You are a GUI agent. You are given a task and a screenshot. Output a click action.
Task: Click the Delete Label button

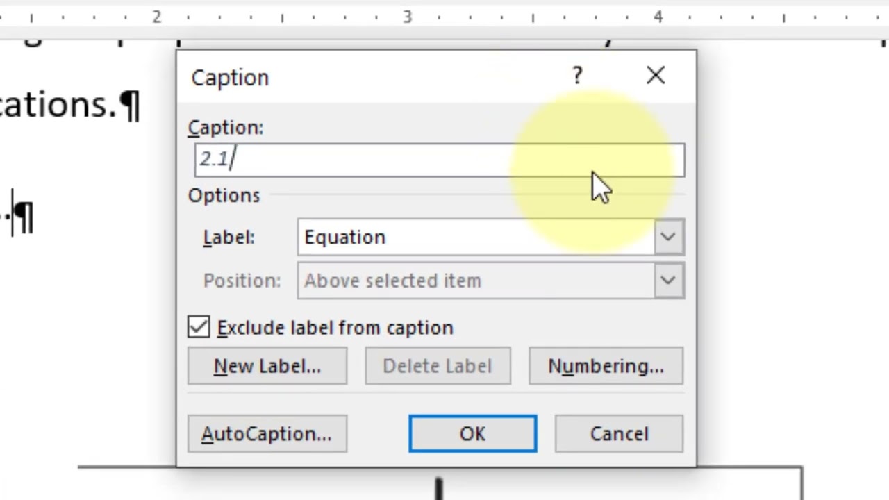(438, 366)
